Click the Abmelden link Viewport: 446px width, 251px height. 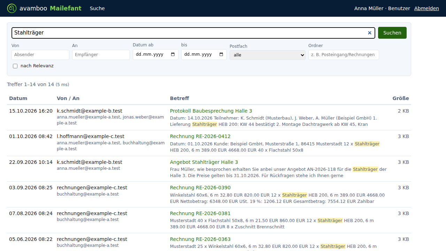point(426,8)
